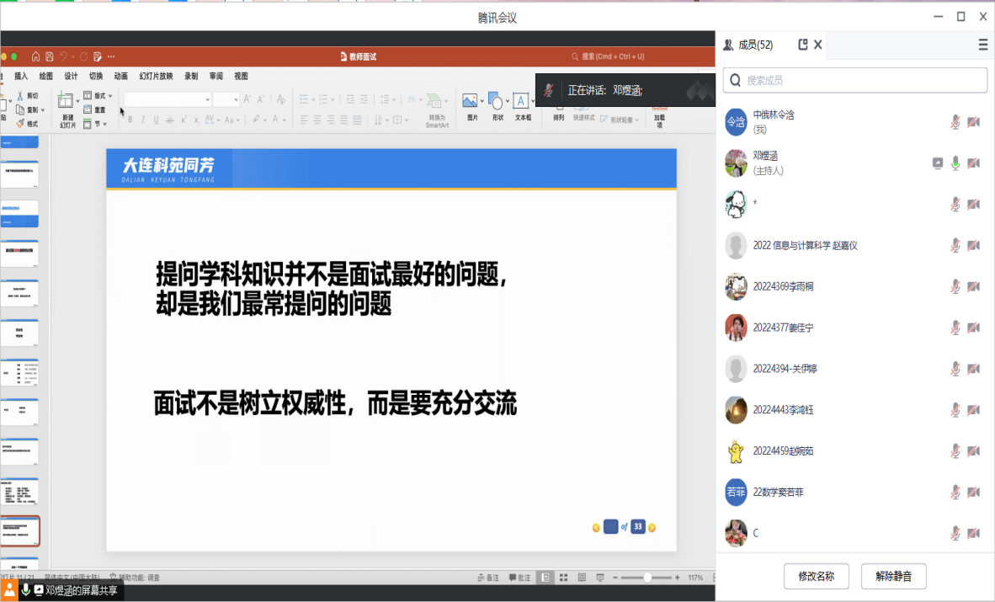
Task: Toggle microphone for 2022 信息与计算科学 赵嘉仪
Action: tap(955, 245)
